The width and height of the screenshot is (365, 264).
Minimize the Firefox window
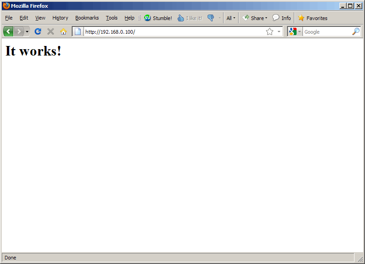pyautogui.click(x=342, y=6)
